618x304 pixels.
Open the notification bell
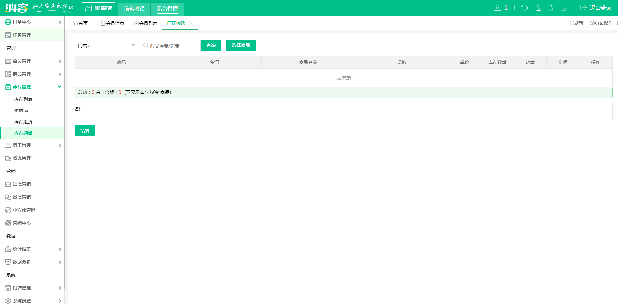pos(550,8)
